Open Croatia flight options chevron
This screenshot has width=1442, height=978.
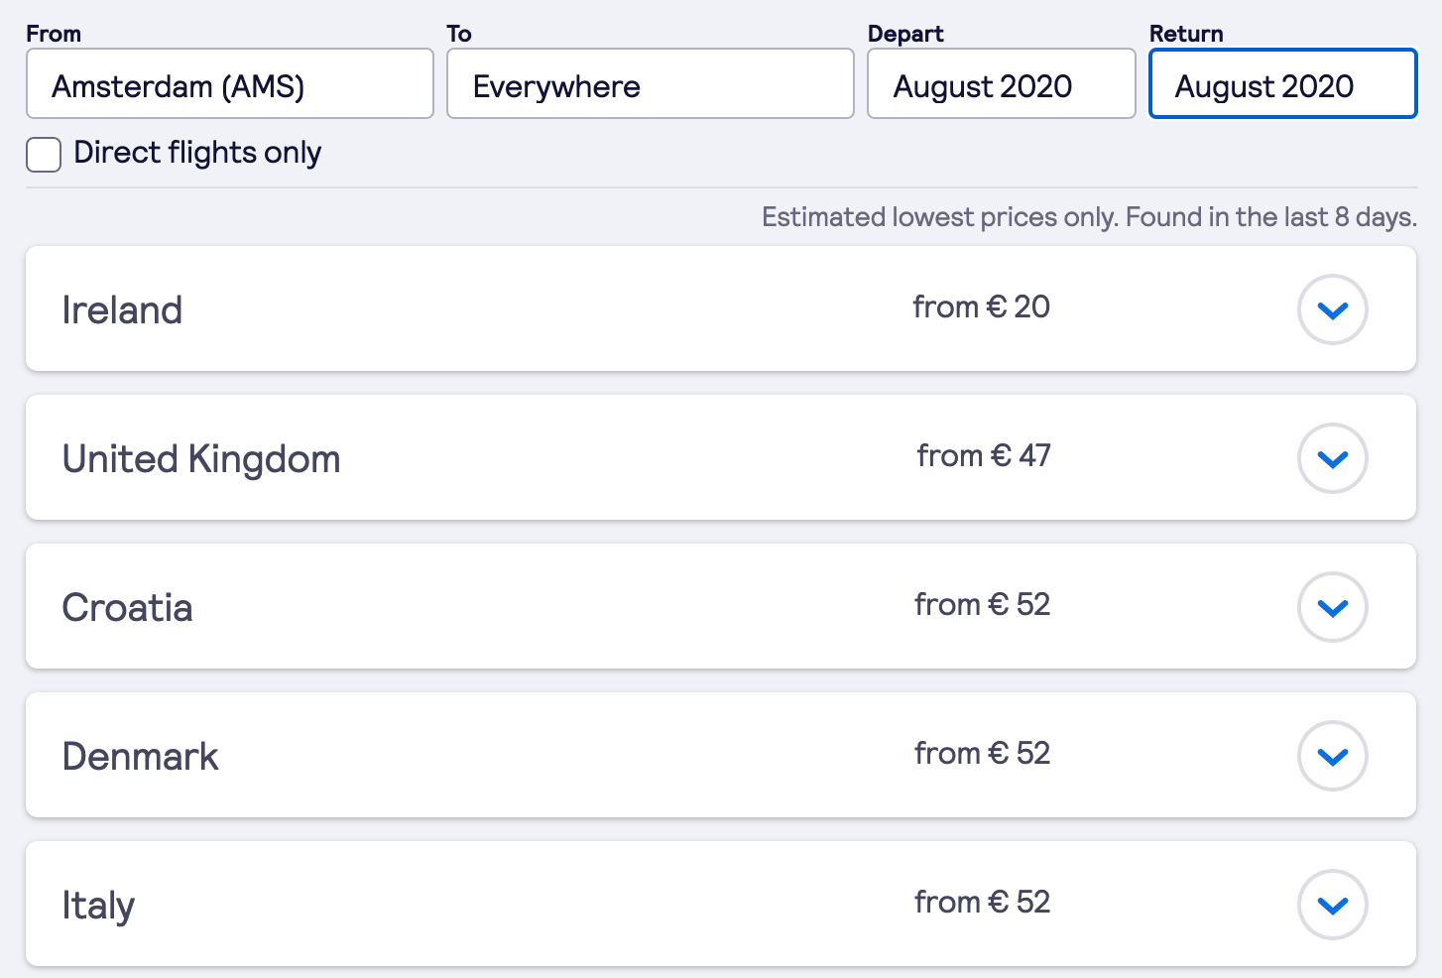[1332, 607]
